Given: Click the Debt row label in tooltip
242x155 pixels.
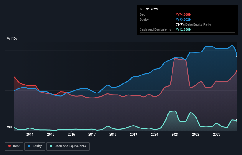Looking at the screenshot, I should 143,14.
